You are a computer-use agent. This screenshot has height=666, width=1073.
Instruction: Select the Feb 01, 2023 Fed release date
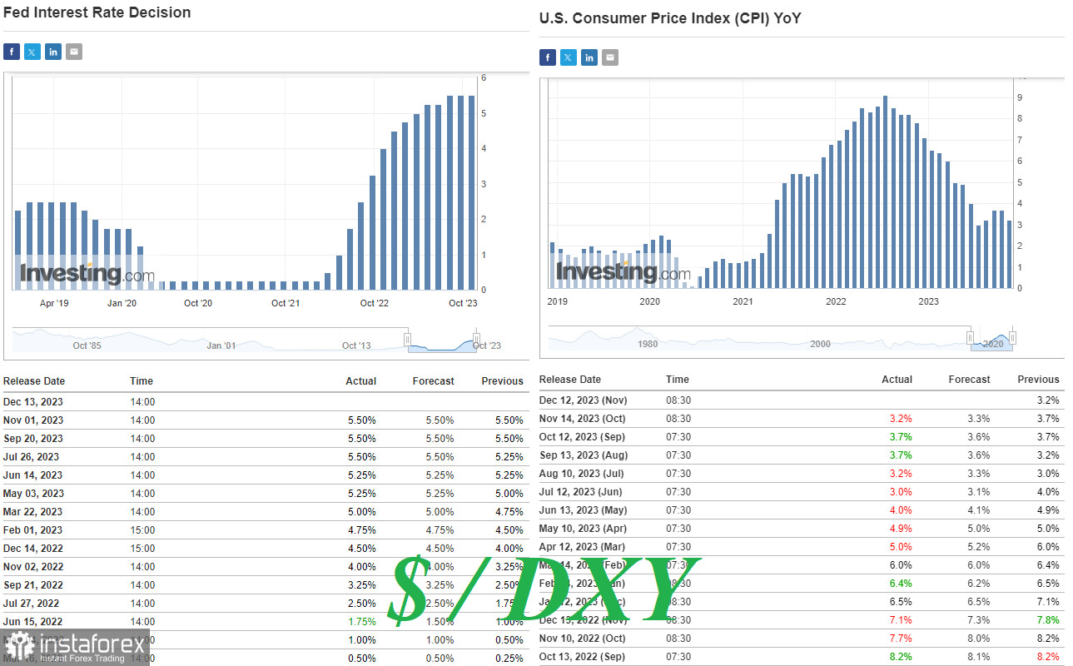(x=32, y=530)
